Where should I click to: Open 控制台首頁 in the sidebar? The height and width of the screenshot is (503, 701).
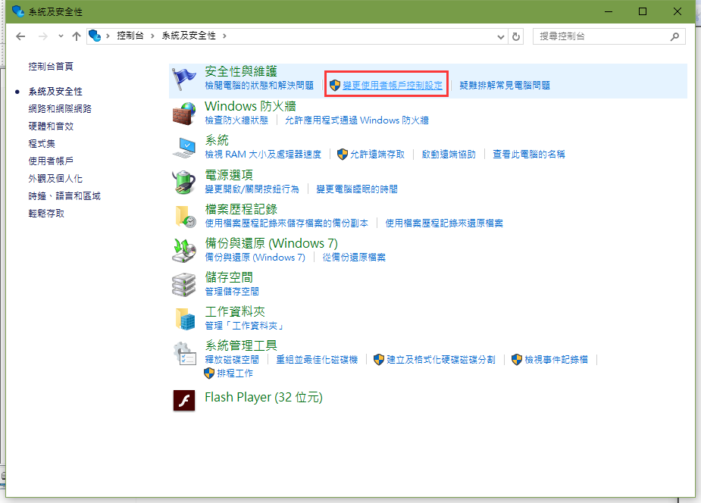[x=51, y=67]
